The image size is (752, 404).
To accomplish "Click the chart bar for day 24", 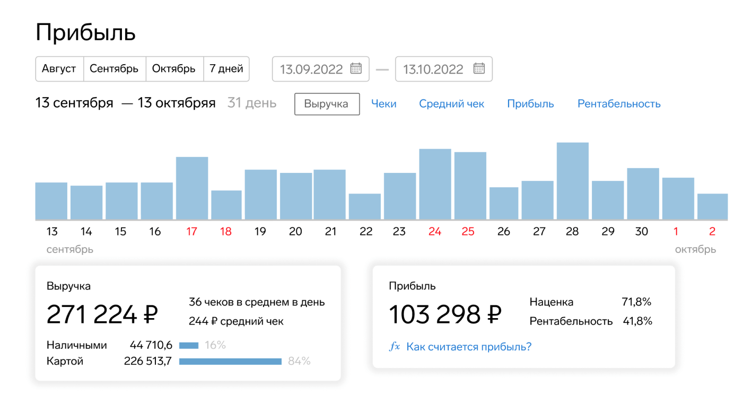I will (435, 185).
